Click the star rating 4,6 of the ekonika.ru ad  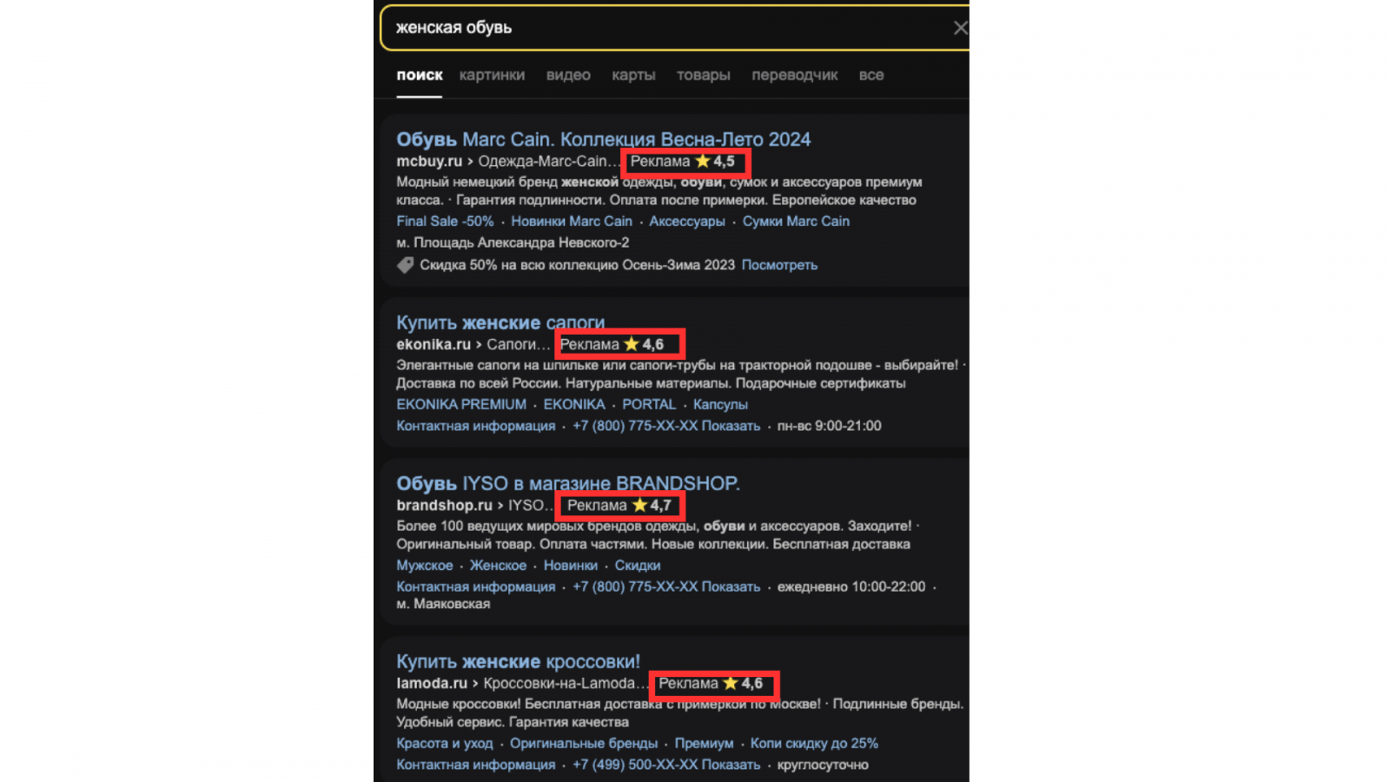tap(644, 345)
